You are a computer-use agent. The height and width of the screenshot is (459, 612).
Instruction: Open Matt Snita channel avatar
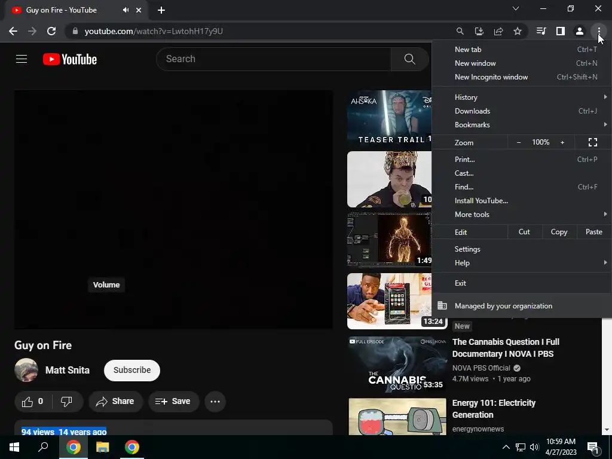click(26, 370)
